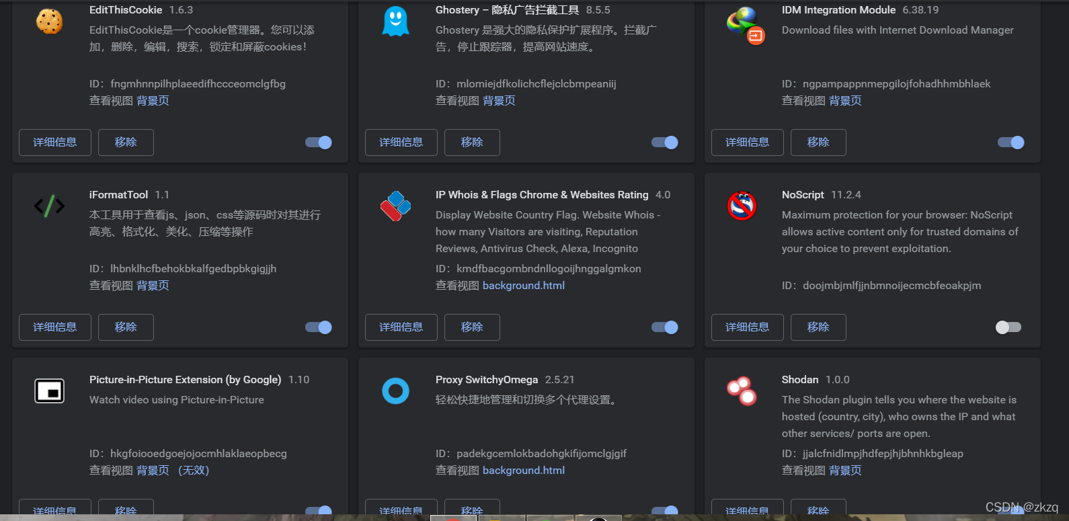The height and width of the screenshot is (521, 1069).
Task: Open EditThisCookie's 背景页 link
Action: click(x=153, y=101)
